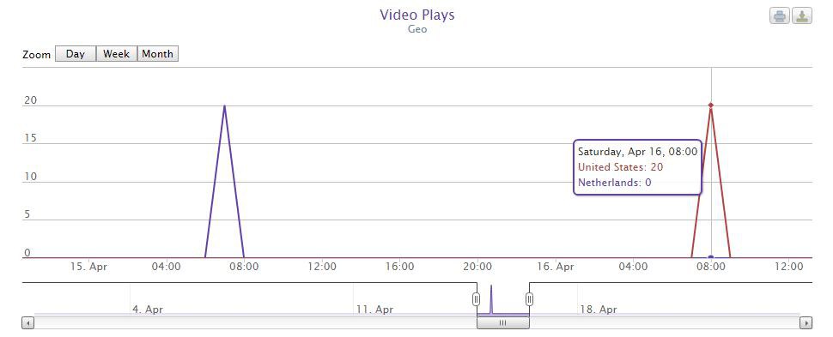Click the small spike in navigator preview
The width and height of the screenshot is (833, 337).
[x=491, y=298]
